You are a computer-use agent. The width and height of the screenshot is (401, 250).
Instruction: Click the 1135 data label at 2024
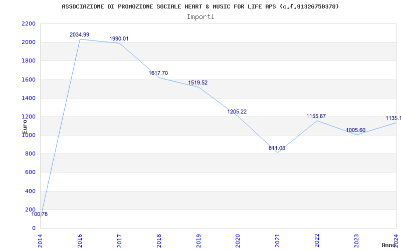393,118
